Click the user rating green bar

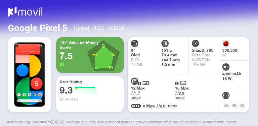pyautogui.click(x=85, y=88)
